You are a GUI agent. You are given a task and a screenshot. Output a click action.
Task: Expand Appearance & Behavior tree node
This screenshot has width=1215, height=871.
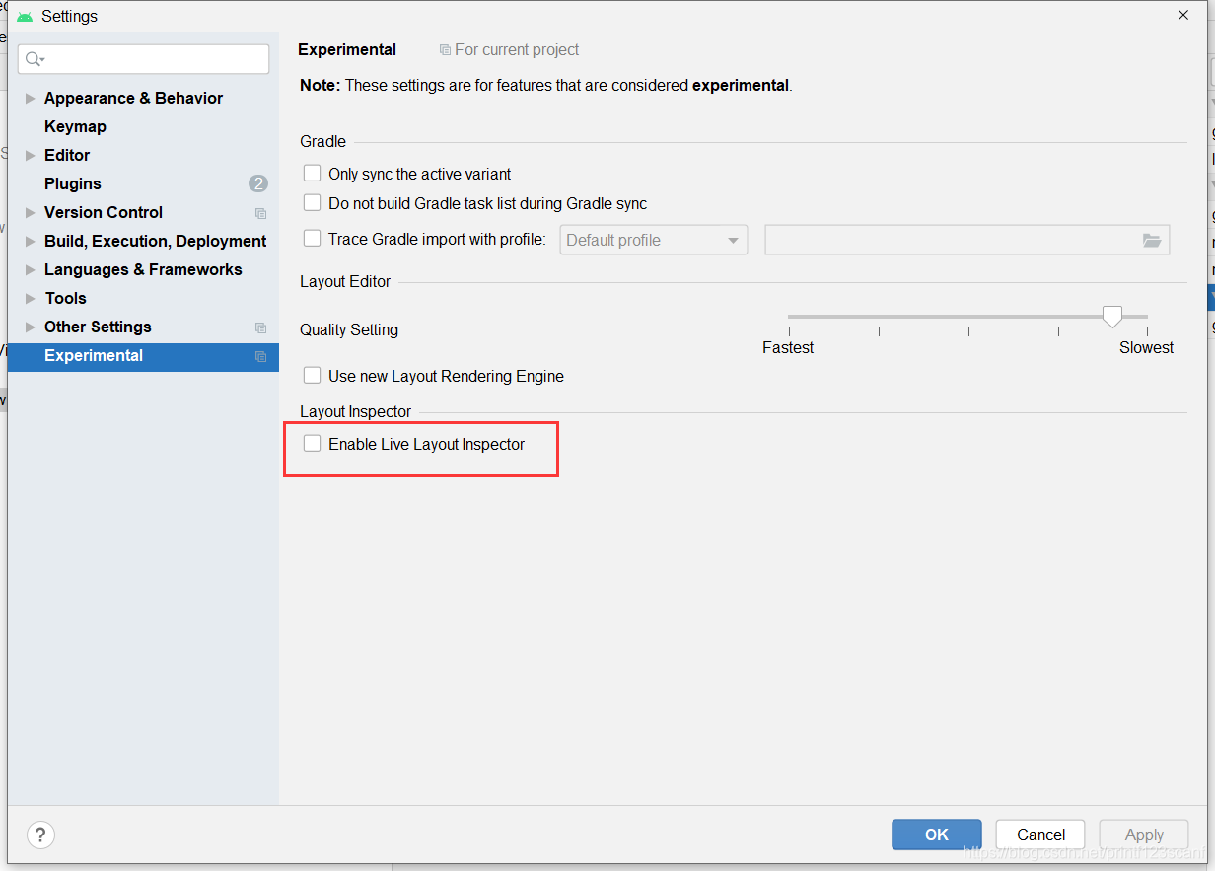pyautogui.click(x=31, y=98)
